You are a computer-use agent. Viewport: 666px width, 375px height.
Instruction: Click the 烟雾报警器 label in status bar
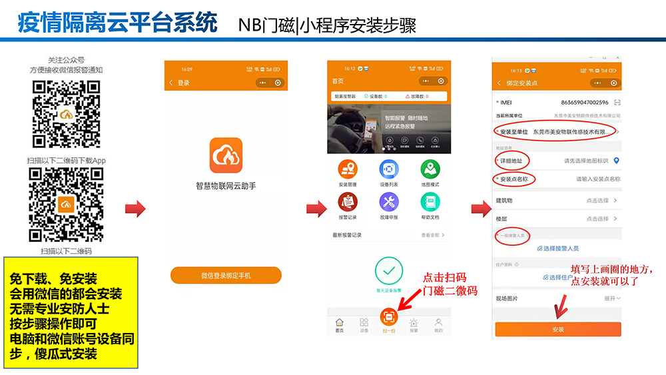point(345,97)
